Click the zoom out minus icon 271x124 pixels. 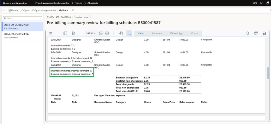(101, 33)
